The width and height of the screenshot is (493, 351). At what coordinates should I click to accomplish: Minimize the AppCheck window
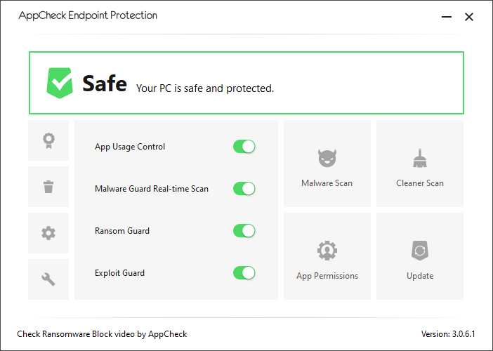pos(447,17)
